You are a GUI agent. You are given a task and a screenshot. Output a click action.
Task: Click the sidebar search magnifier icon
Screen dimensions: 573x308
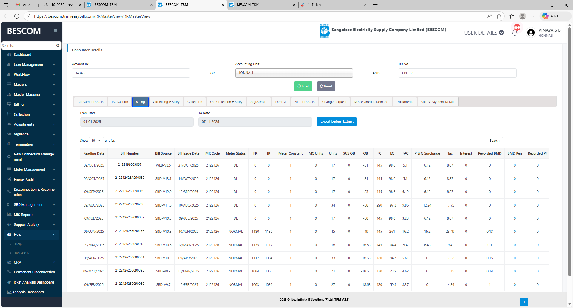click(x=58, y=46)
